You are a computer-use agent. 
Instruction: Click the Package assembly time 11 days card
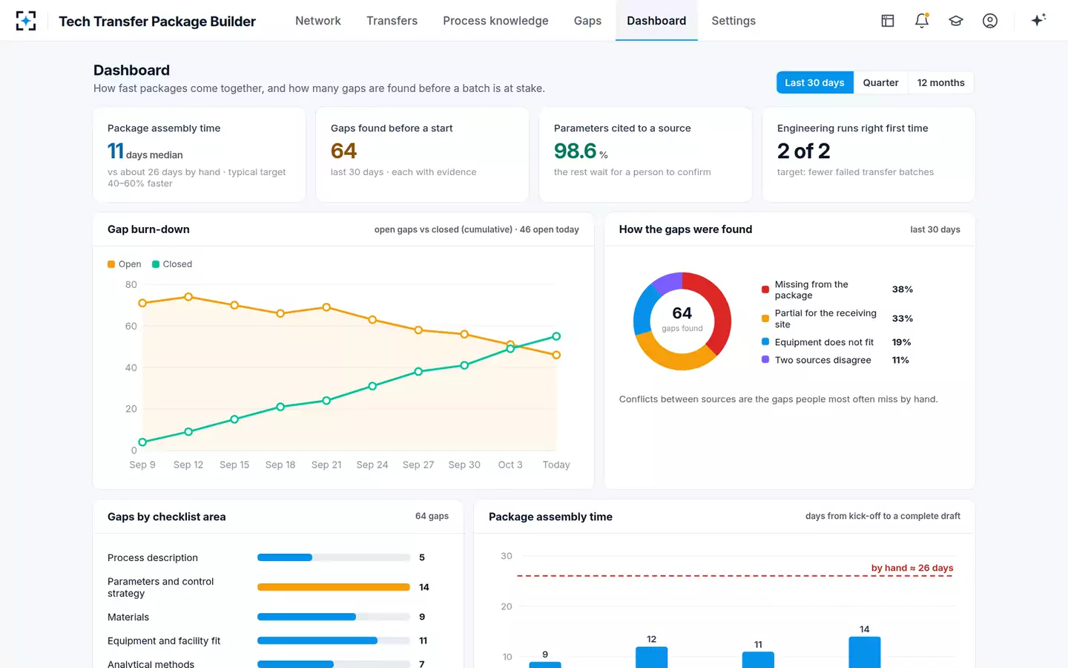tap(200, 154)
